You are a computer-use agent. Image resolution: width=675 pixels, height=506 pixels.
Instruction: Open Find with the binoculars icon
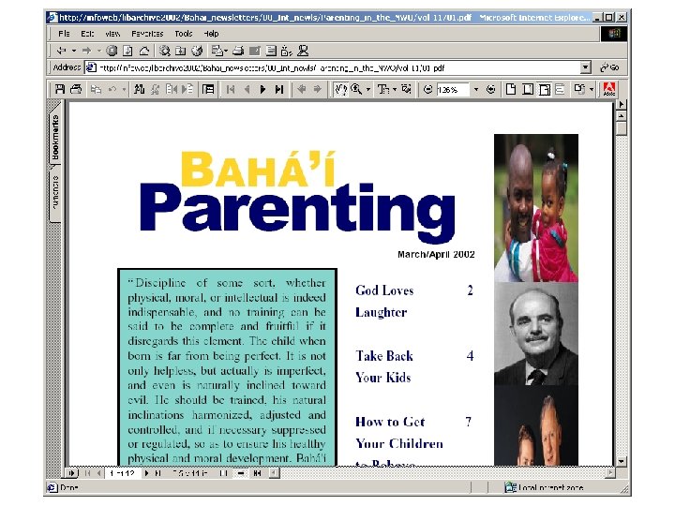click(x=139, y=89)
